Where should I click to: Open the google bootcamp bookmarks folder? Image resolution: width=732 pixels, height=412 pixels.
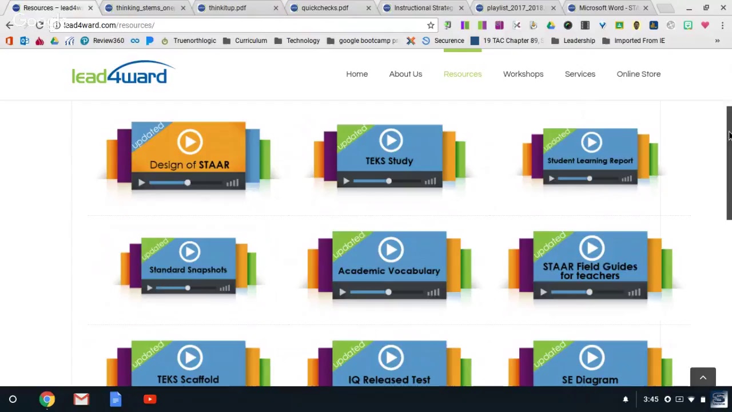[x=362, y=41]
